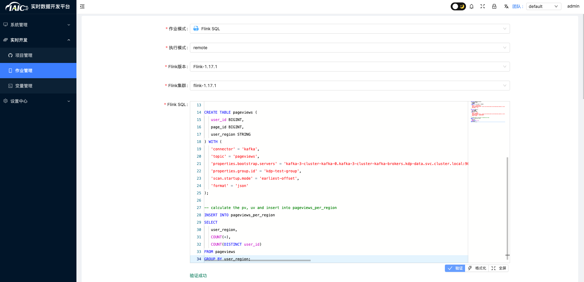The image size is (584, 282).
Task: Click 'user_id BIGINT,' code line
Action: [x=227, y=120]
